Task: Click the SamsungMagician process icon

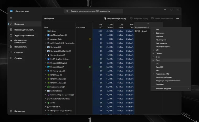Action: pyautogui.click(x=48, y=95)
